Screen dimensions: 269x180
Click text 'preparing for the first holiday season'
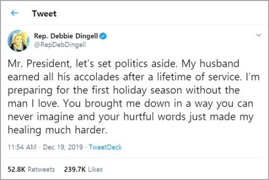95,90
